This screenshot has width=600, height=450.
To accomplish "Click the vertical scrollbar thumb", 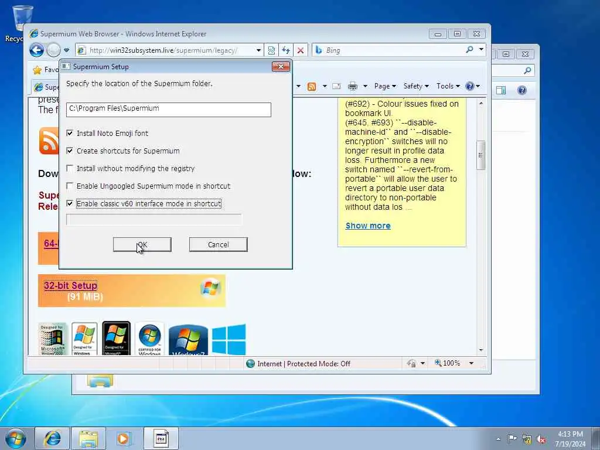I will 481,155.
